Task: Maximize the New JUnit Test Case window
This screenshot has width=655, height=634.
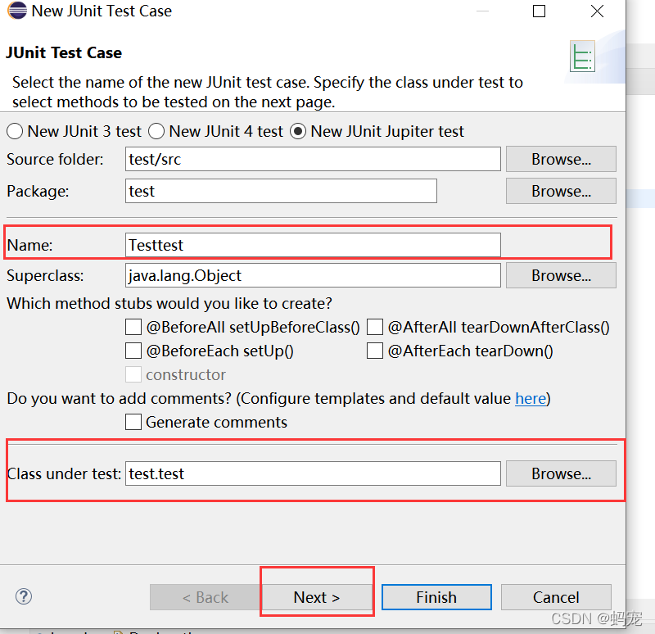Action: [539, 11]
